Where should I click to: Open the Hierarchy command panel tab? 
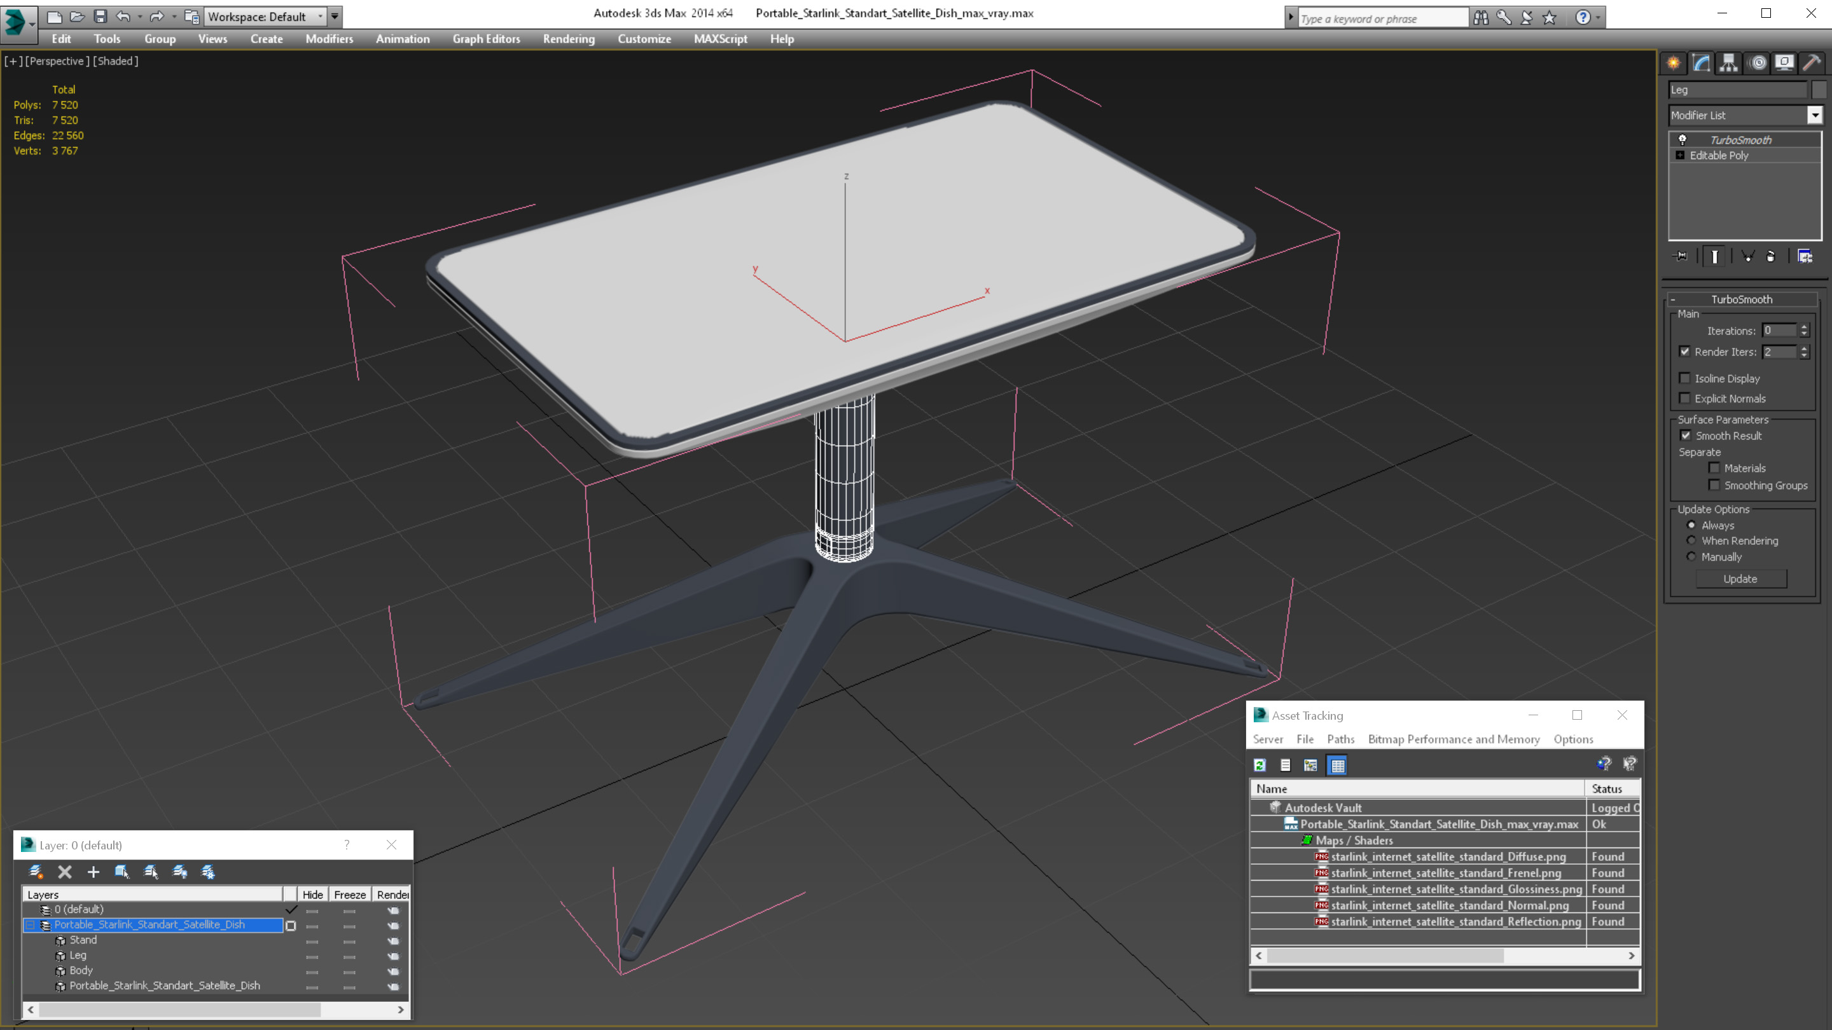[1729, 64]
